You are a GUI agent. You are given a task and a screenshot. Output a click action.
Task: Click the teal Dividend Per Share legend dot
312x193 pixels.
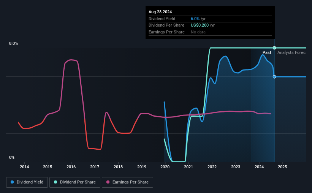[55, 182]
